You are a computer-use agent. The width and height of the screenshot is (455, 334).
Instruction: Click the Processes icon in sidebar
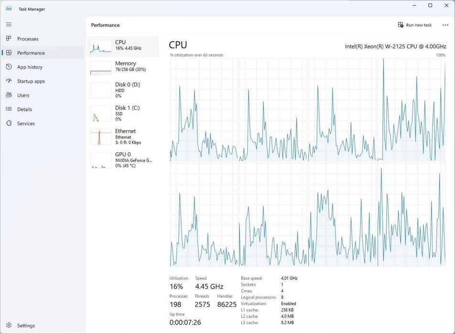9,39
